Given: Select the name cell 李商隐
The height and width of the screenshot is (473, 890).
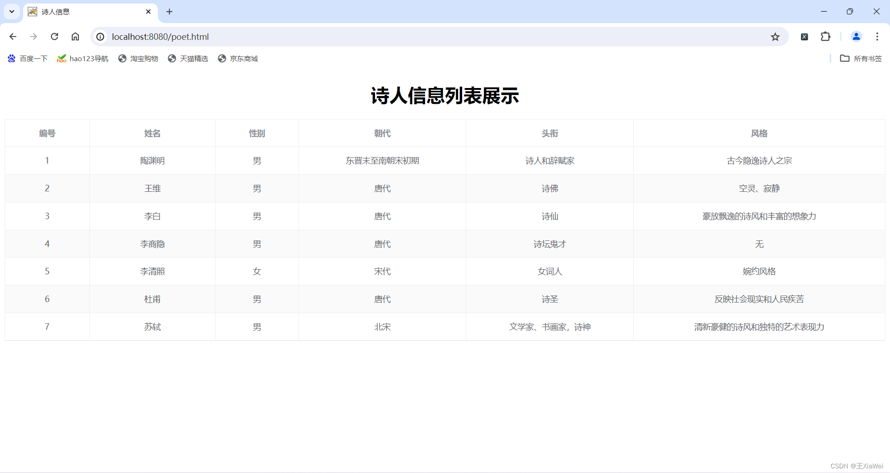Looking at the screenshot, I should [x=153, y=244].
